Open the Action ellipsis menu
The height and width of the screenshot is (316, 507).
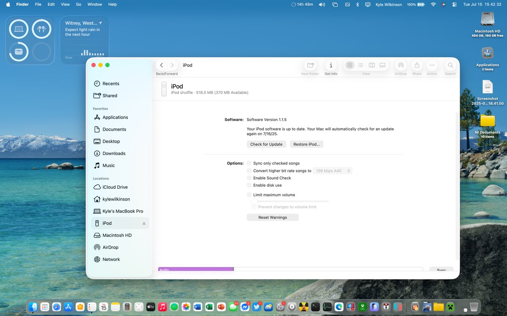(x=432, y=65)
